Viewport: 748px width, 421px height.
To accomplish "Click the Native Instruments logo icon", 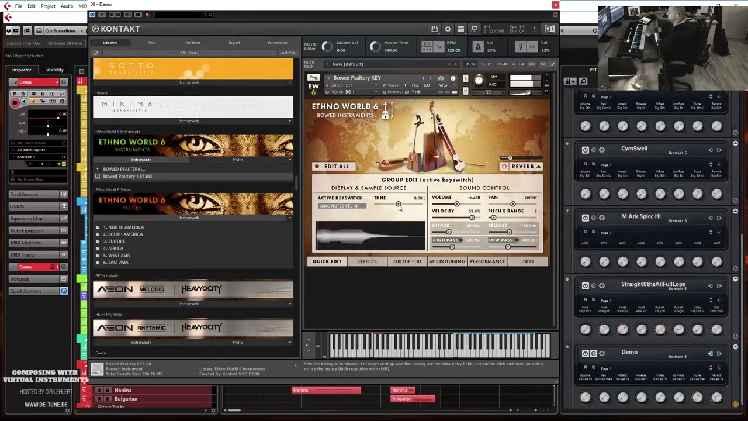I will (549, 29).
